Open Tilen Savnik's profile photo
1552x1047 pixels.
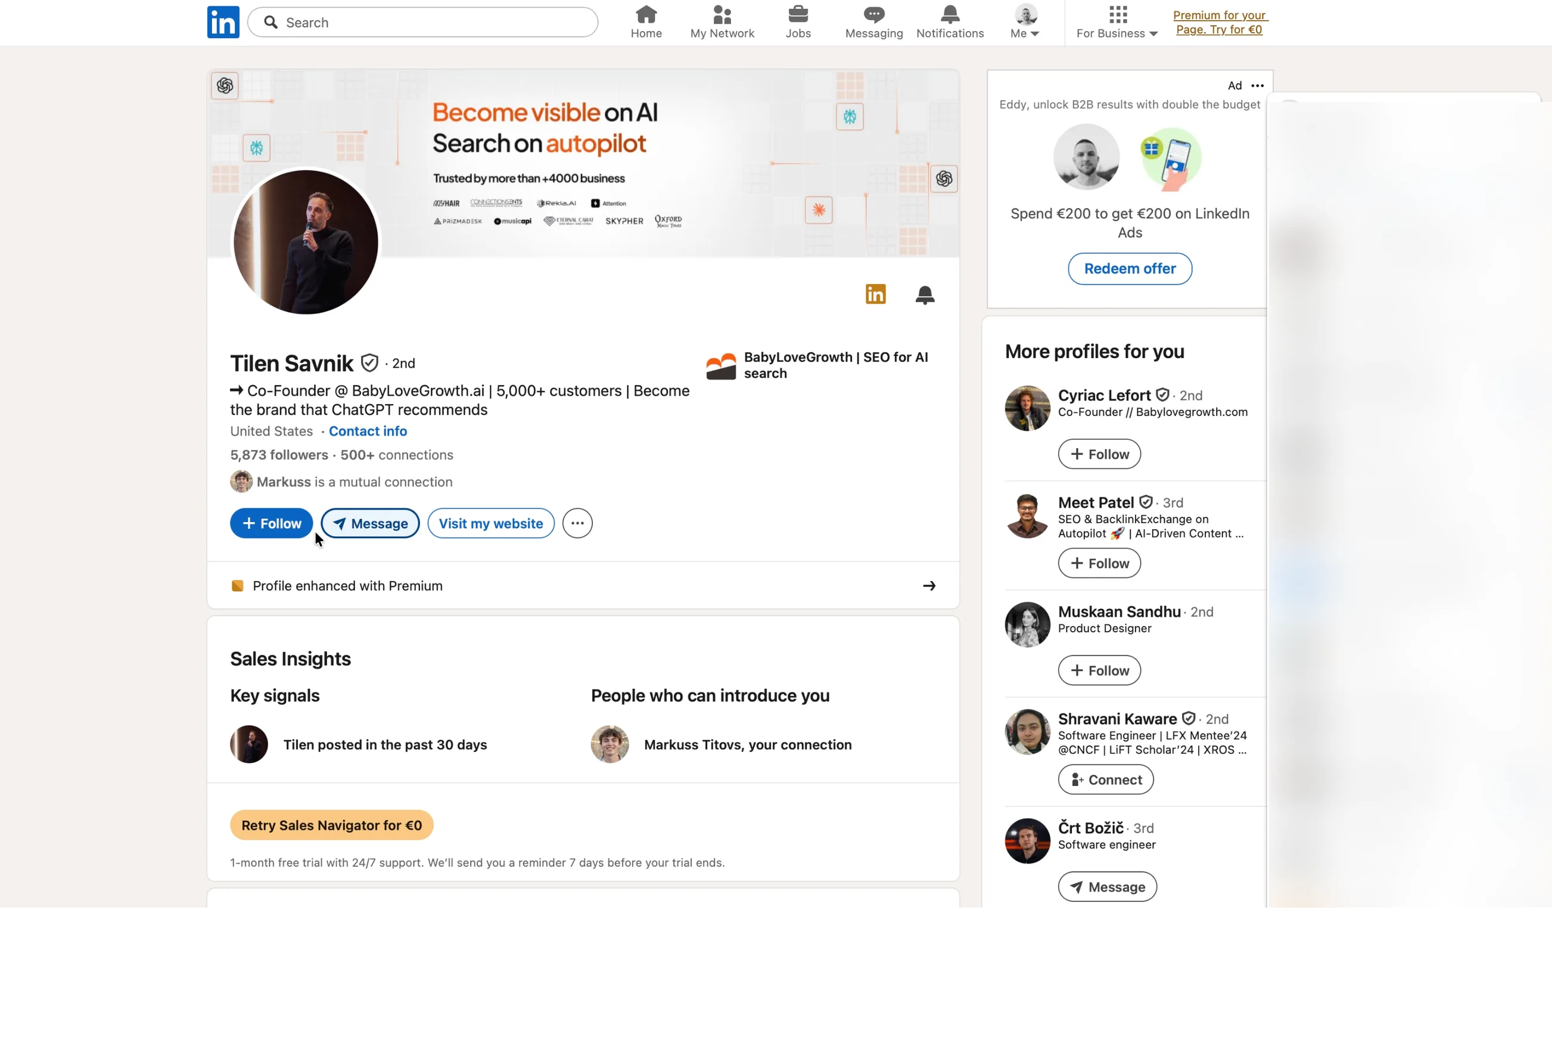click(306, 242)
